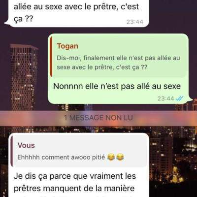Click the first laughing-crying emoji
Viewport: 197px width, 197px height.
pos(111,157)
